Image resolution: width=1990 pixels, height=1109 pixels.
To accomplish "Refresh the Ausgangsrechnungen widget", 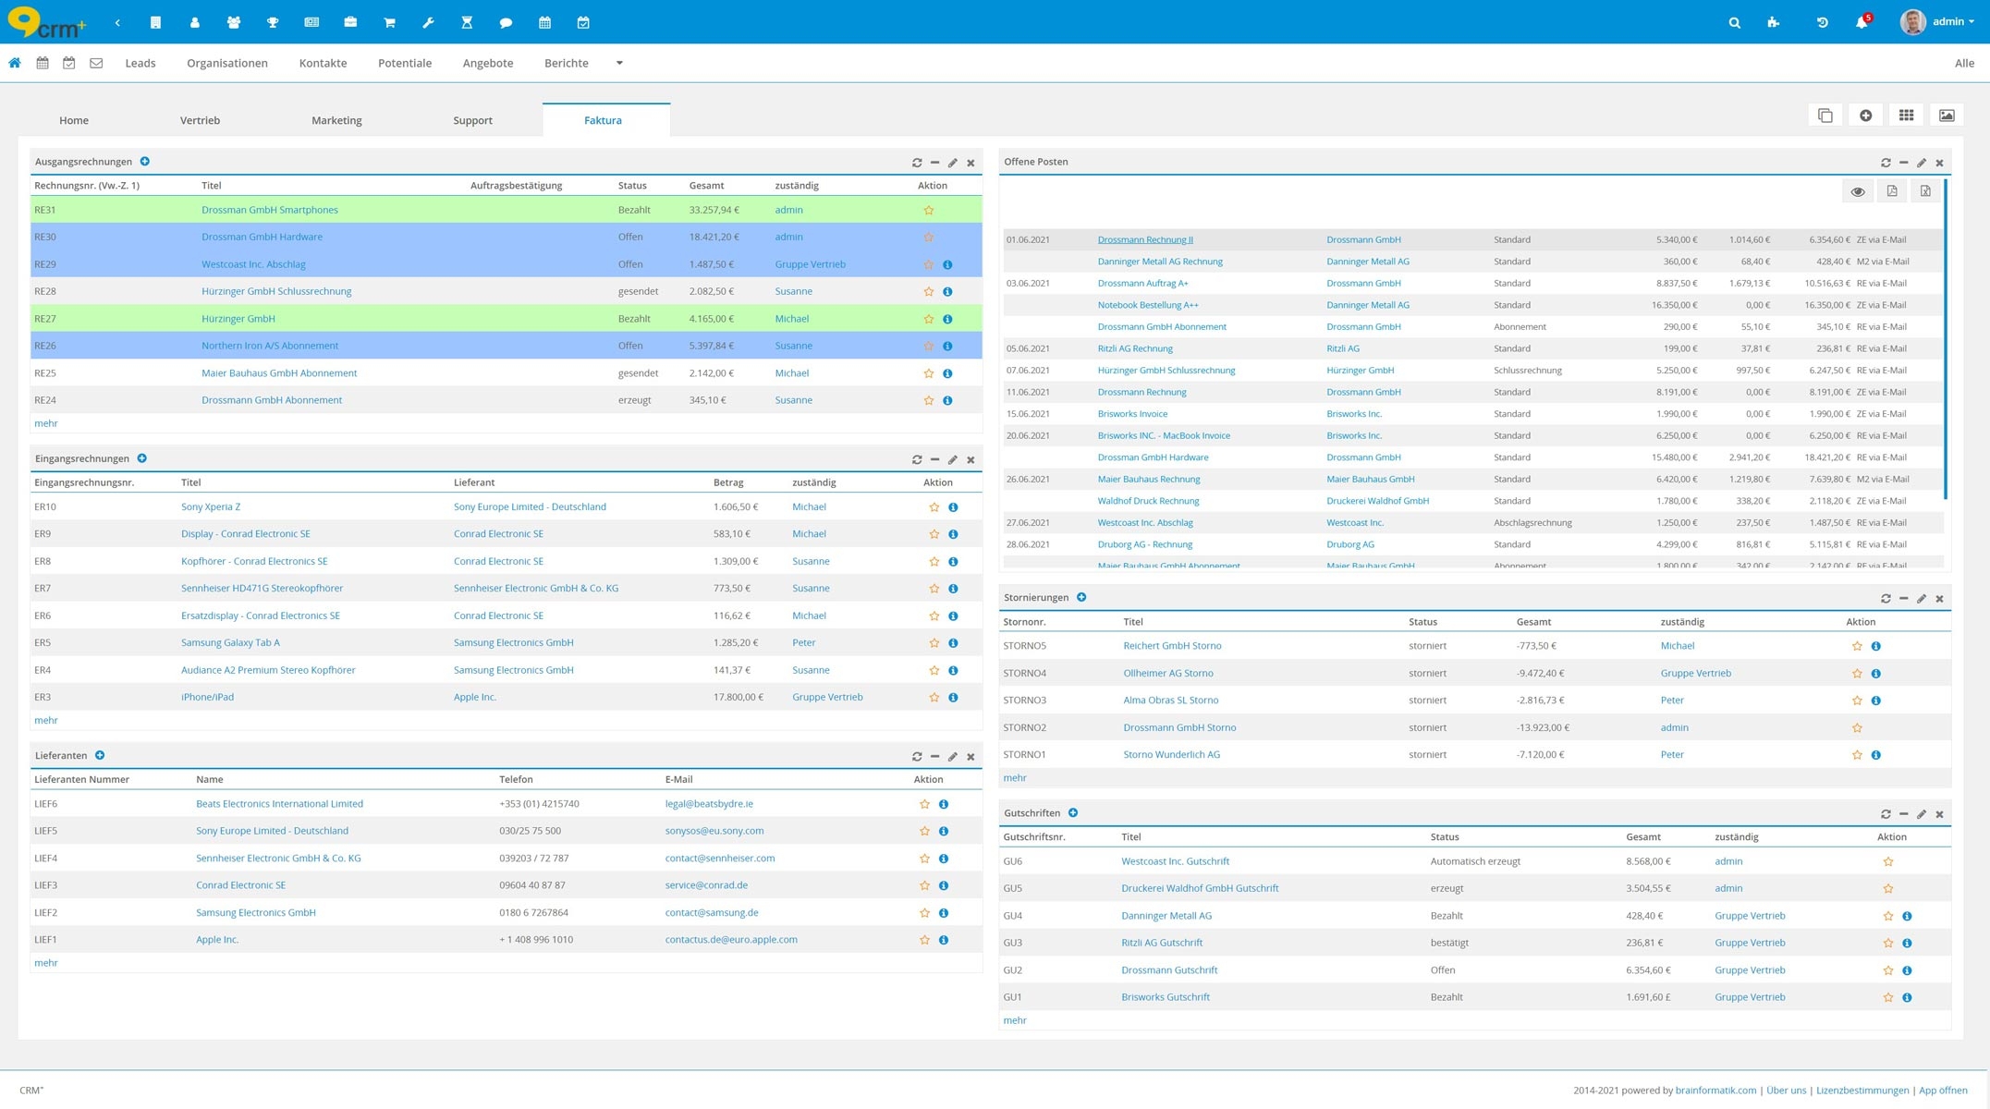I will pos(917,163).
